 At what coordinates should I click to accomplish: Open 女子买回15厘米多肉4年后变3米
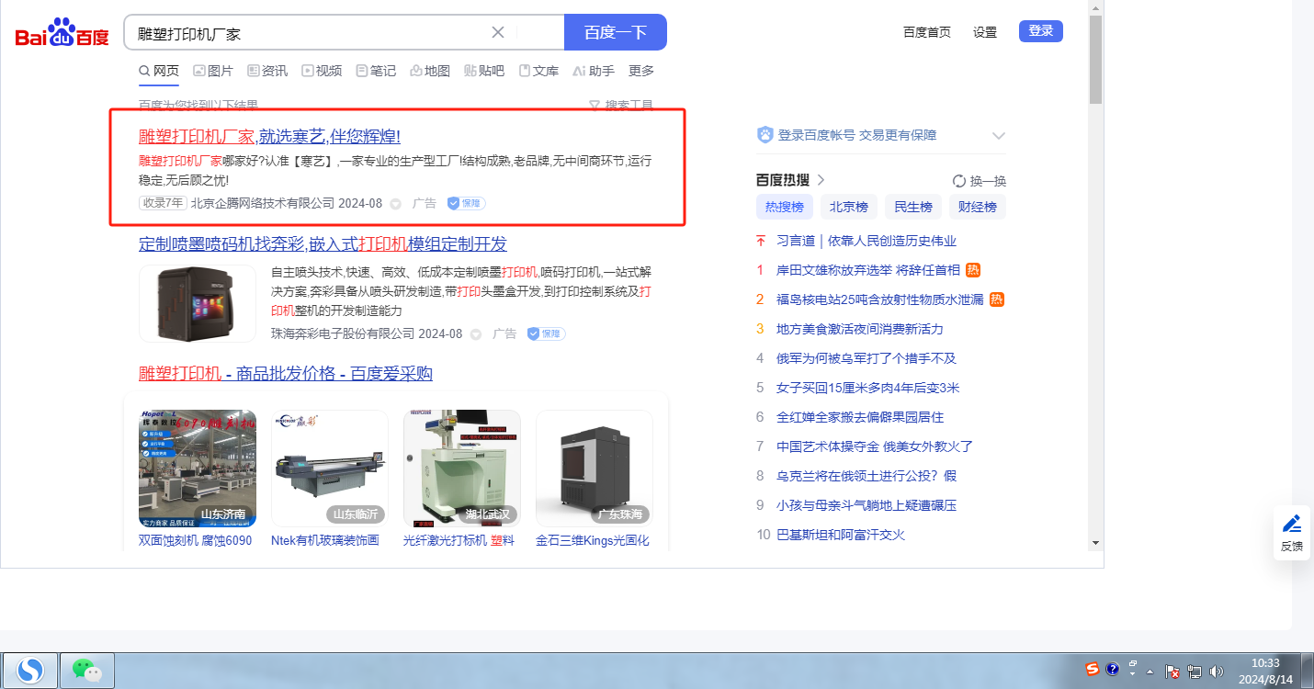point(868,388)
